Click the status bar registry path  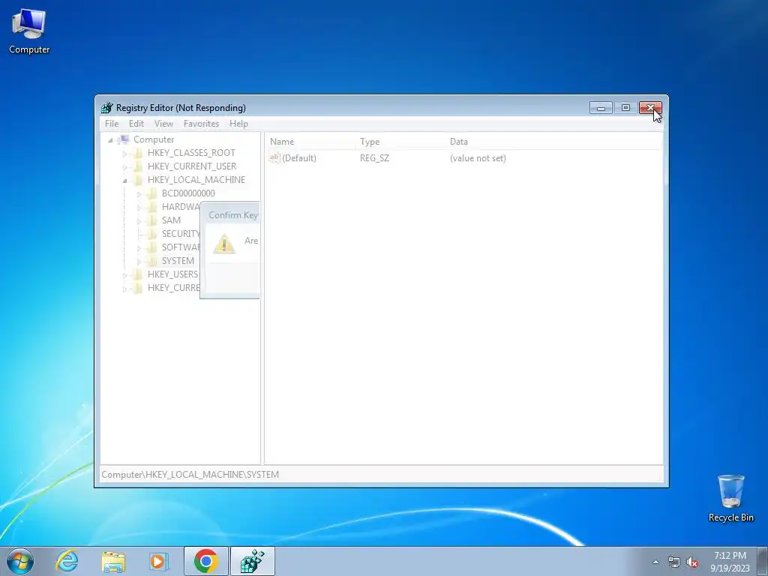[x=190, y=475]
